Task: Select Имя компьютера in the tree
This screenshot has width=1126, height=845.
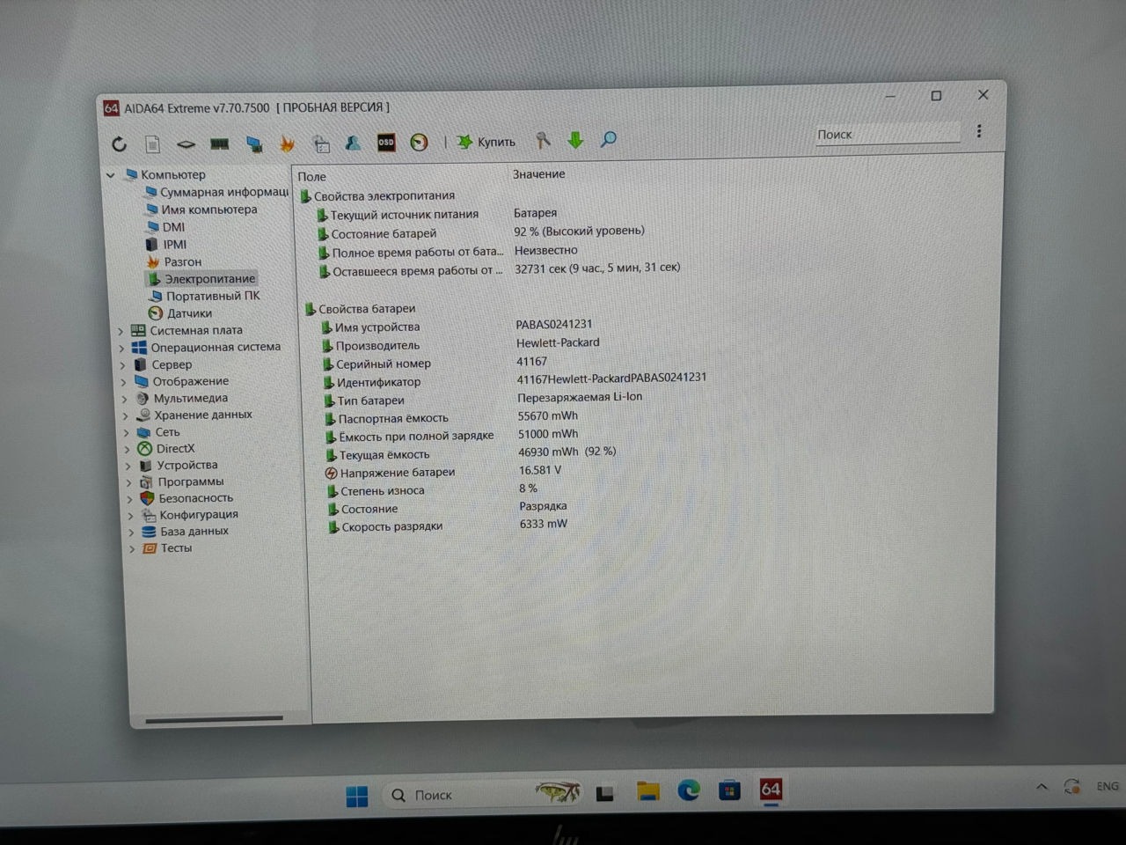Action: click(201, 209)
